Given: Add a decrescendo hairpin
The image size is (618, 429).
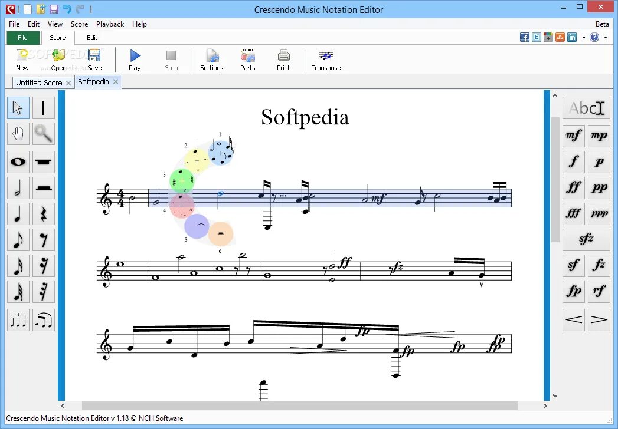Looking at the screenshot, I should pos(599,319).
